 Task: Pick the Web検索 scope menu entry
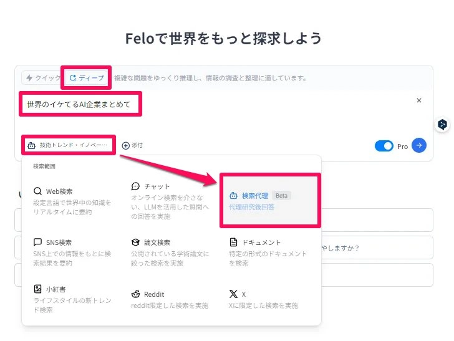tap(72, 201)
